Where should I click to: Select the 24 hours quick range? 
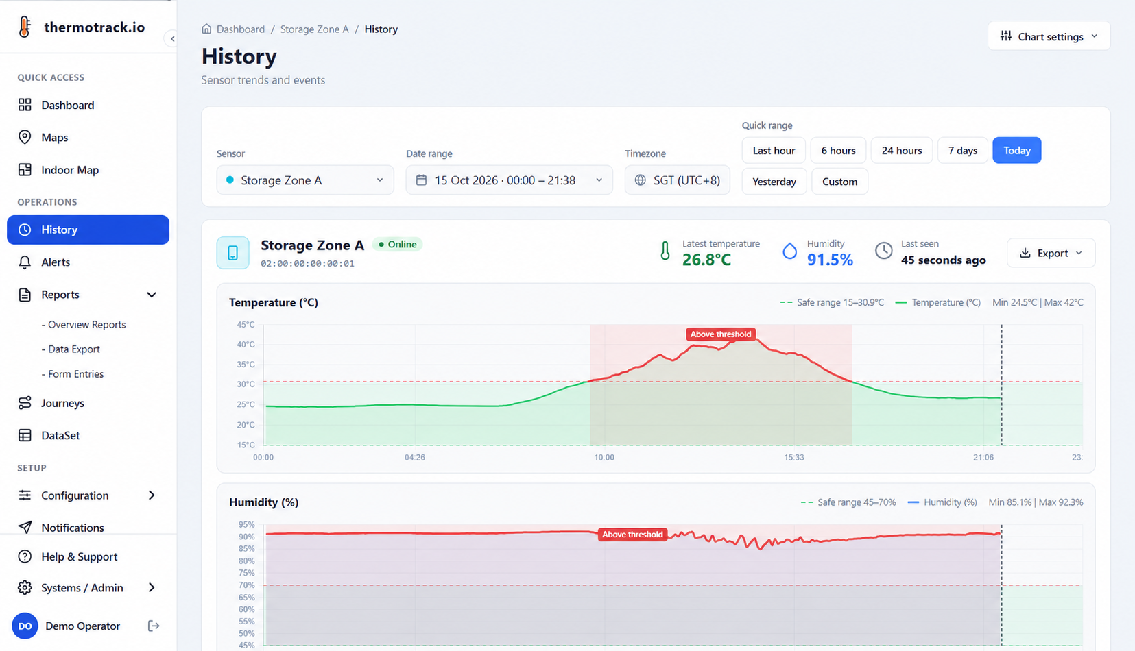(901, 151)
